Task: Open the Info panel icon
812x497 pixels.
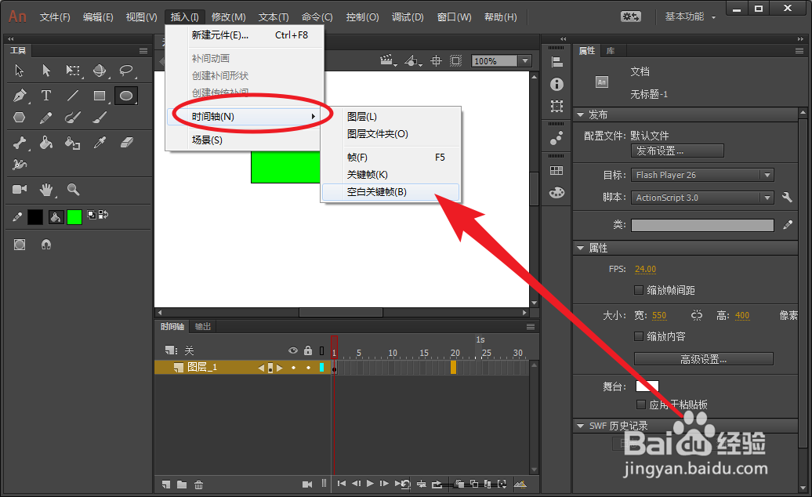Action: (556, 83)
